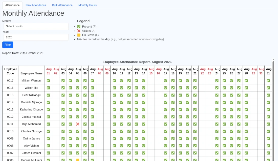Click the red Absent cross in the legend
Image resolution: width=278 pixels, height=161 pixels.
tap(79, 31)
